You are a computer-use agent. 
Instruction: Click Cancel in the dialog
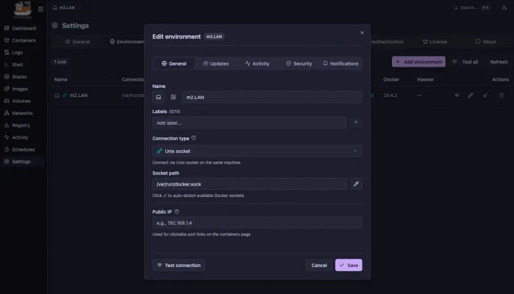319,265
